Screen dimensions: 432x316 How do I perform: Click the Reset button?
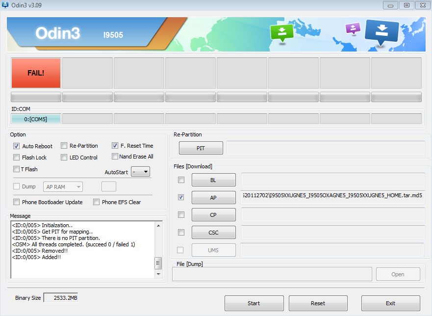[x=318, y=303]
